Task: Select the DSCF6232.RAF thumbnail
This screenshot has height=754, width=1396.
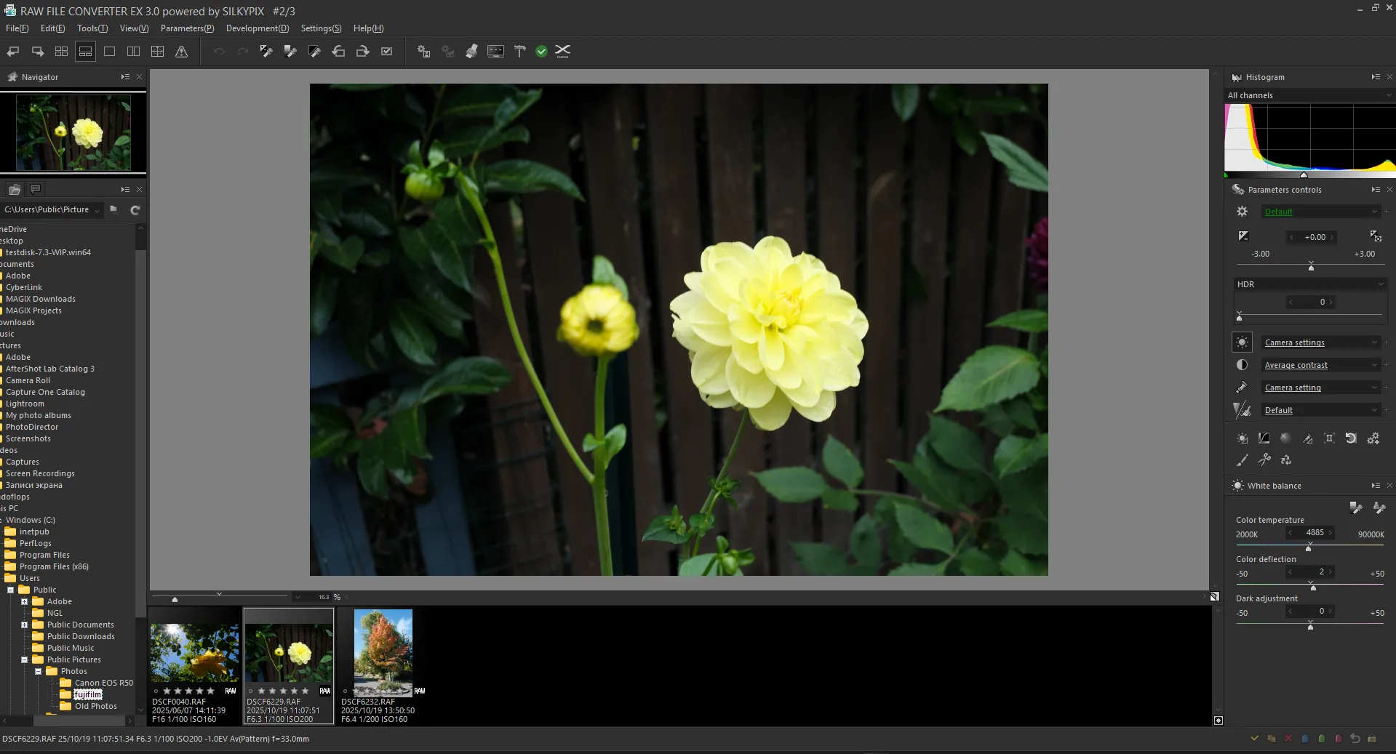Action: pos(383,652)
